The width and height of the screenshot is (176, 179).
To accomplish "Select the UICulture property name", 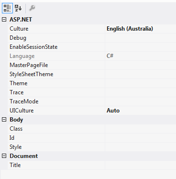I will coord(22,111).
